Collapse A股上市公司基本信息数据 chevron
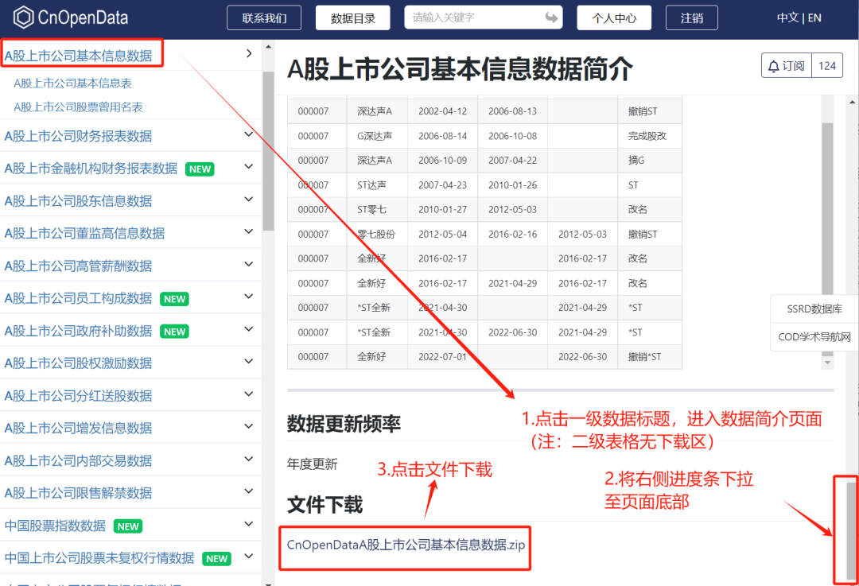 pos(249,54)
